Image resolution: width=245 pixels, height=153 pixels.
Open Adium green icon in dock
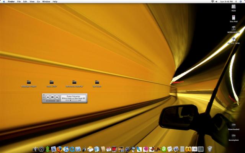tap(47, 149)
